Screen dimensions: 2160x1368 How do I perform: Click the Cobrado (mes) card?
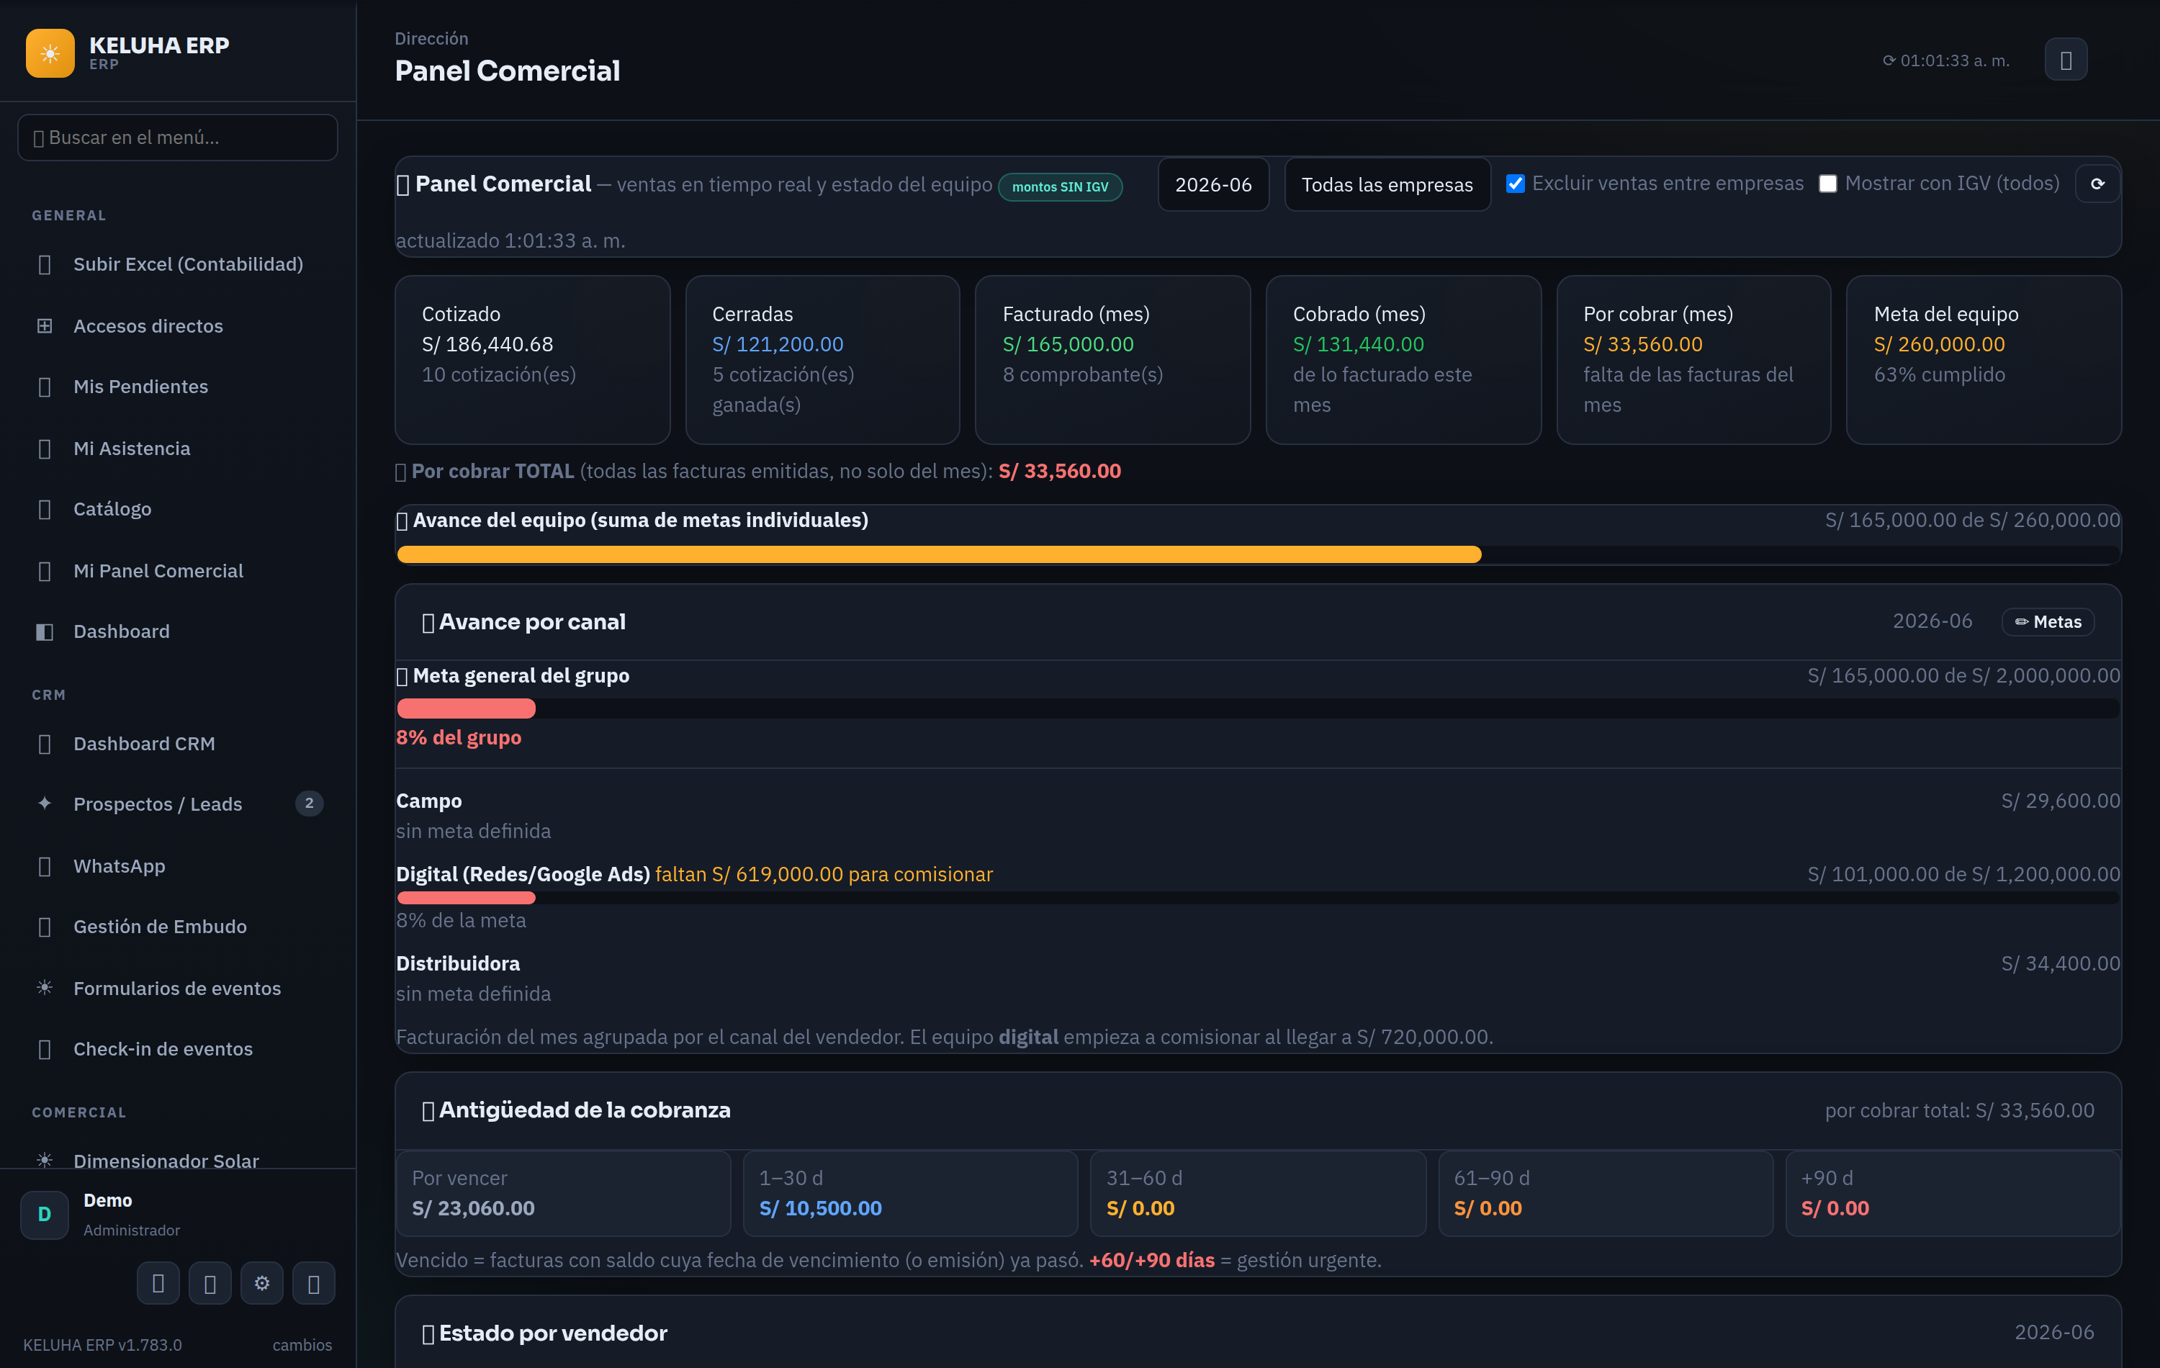[1403, 360]
